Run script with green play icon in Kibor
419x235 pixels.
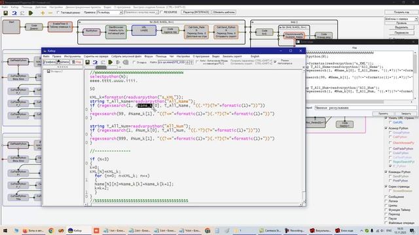tap(111, 62)
